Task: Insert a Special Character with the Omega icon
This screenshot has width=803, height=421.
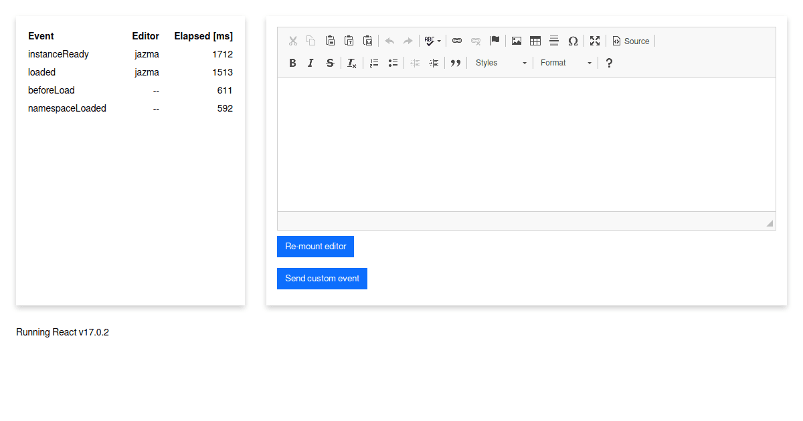Action: [573, 40]
